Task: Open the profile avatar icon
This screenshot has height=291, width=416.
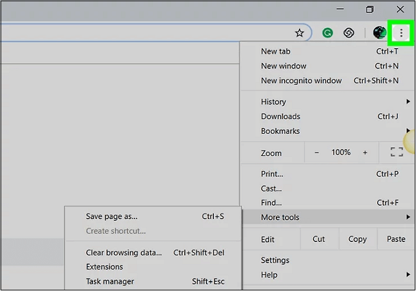Action: pos(379,33)
